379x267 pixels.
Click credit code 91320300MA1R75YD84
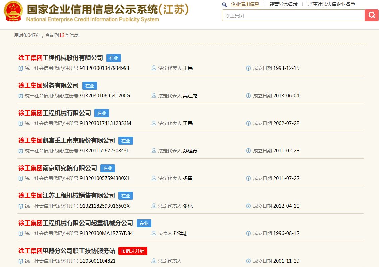pyautogui.click(x=106, y=234)
